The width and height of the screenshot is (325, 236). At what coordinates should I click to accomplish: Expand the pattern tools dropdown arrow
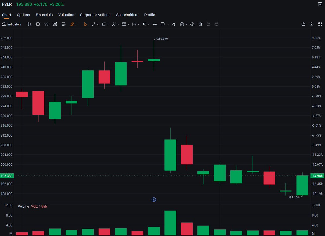point(118,24)
